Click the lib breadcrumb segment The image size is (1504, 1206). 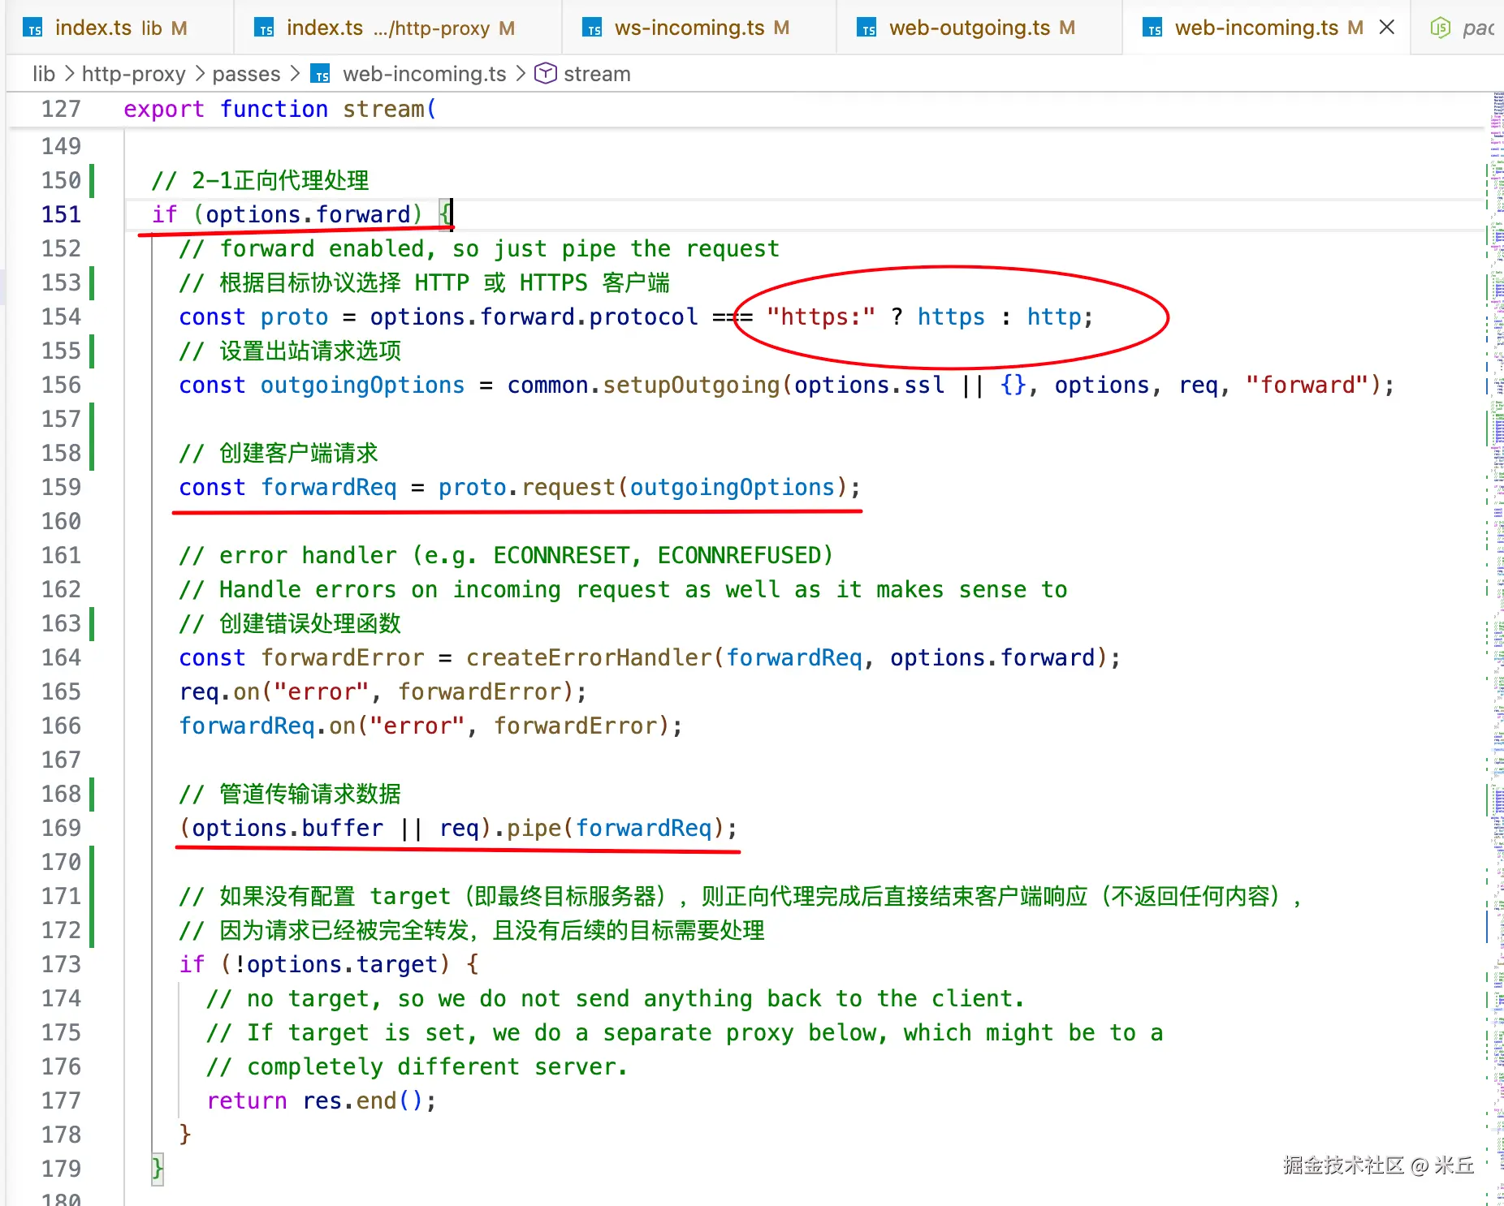coord(44,74)
